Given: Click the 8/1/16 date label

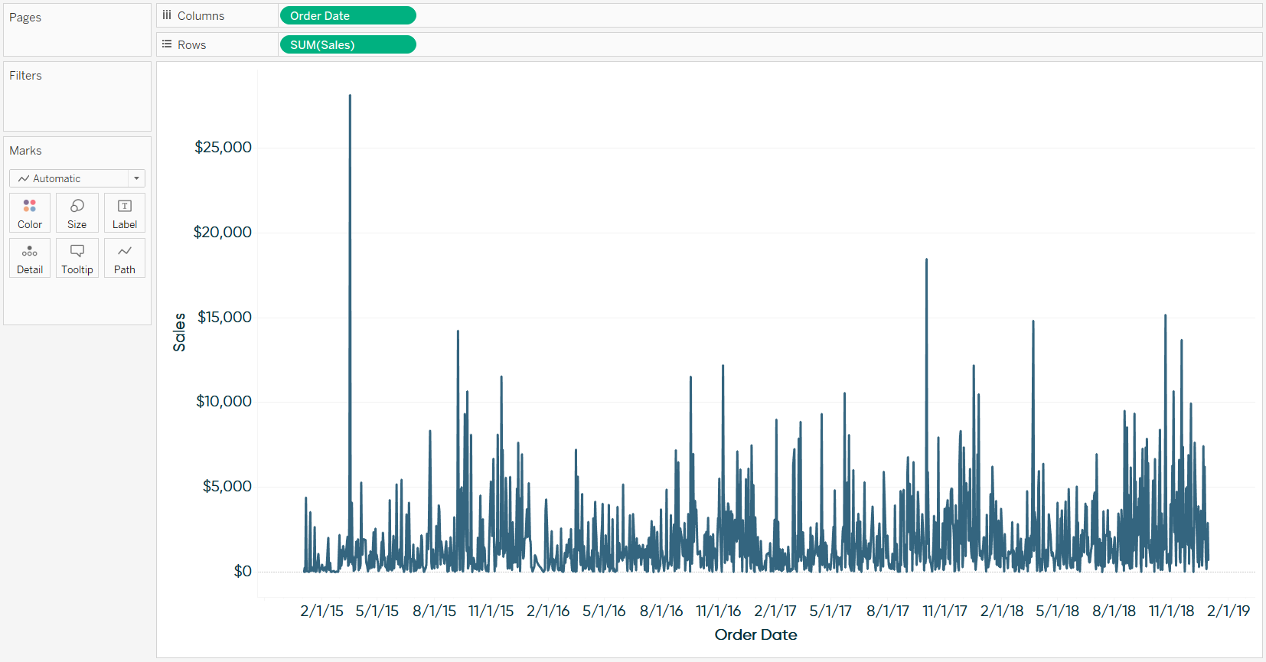Looking at the screenshot, I should tap(661, 611).
